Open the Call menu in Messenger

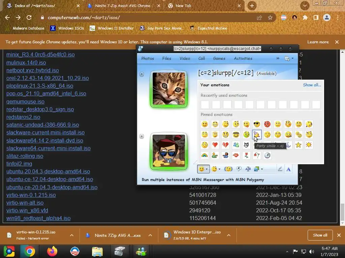point(201,58)
